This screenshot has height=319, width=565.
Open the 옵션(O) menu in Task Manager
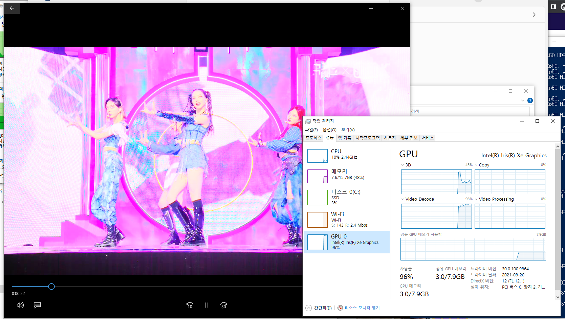[329, 130]
